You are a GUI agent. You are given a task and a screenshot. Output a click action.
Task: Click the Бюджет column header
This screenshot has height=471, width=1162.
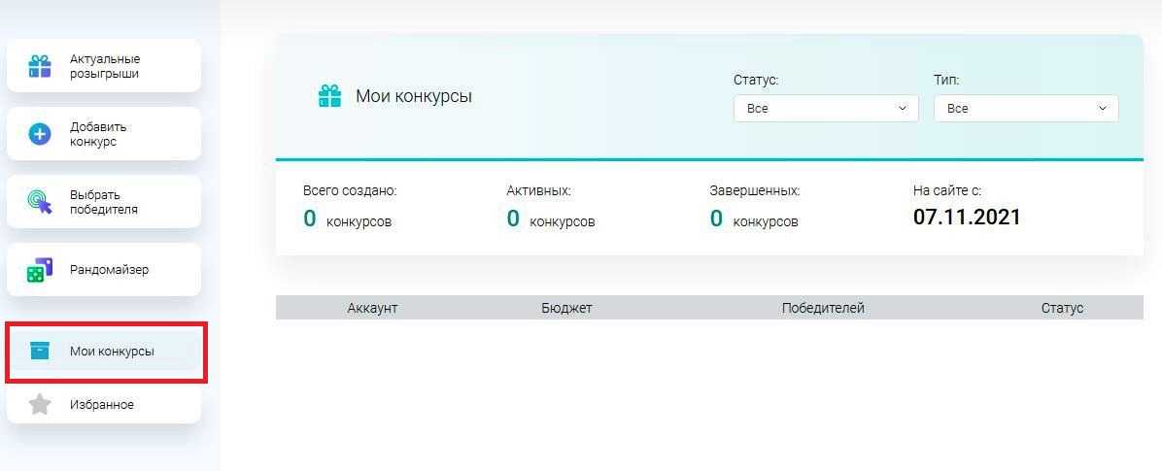(x=566, y=308)
